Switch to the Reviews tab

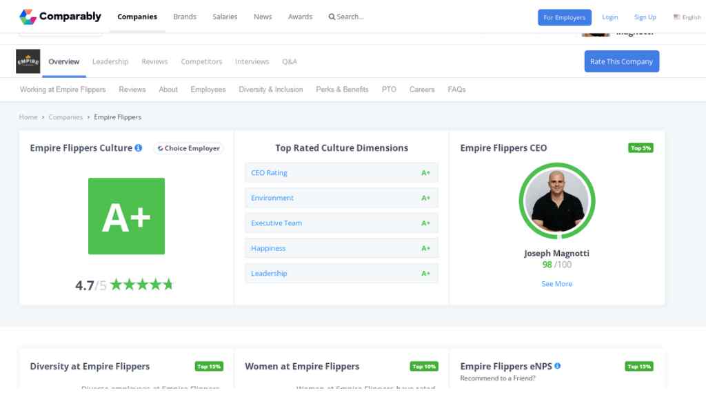pyautogui.click(x=154, y=61)
